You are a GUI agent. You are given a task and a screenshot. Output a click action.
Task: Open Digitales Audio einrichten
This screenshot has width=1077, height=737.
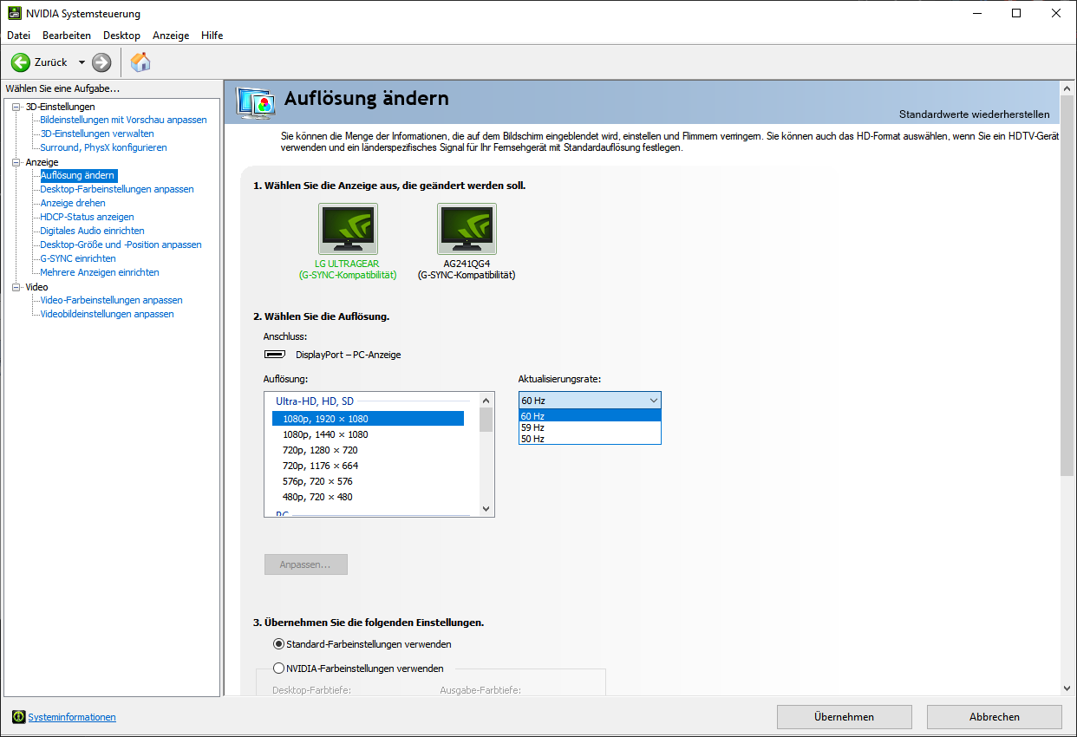[92, 231]
